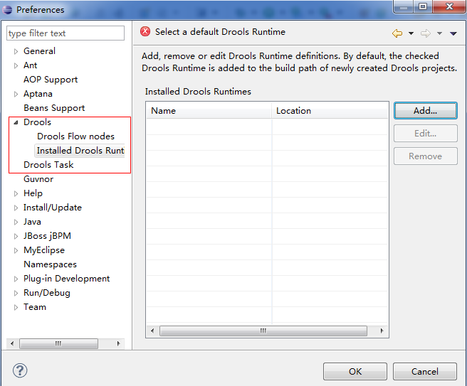Collapse the Drools tree node
The height and width of the screenshot is (386, 467).
point(16,122)
